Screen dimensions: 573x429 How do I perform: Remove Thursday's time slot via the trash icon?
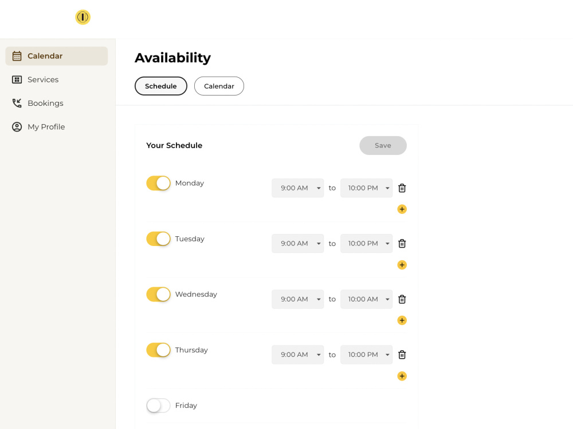click(x=402, y=355)
